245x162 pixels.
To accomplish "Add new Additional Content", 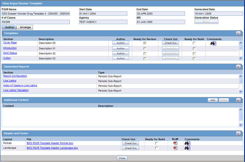I will point(213,100).
